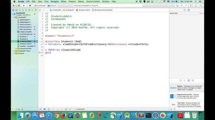Launch Google Chrome from the Dock

[x=56, y=116]
